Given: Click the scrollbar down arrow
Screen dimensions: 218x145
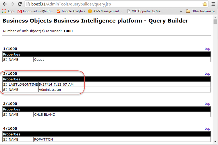Looking at the screenshot, I should coord(215,142).
